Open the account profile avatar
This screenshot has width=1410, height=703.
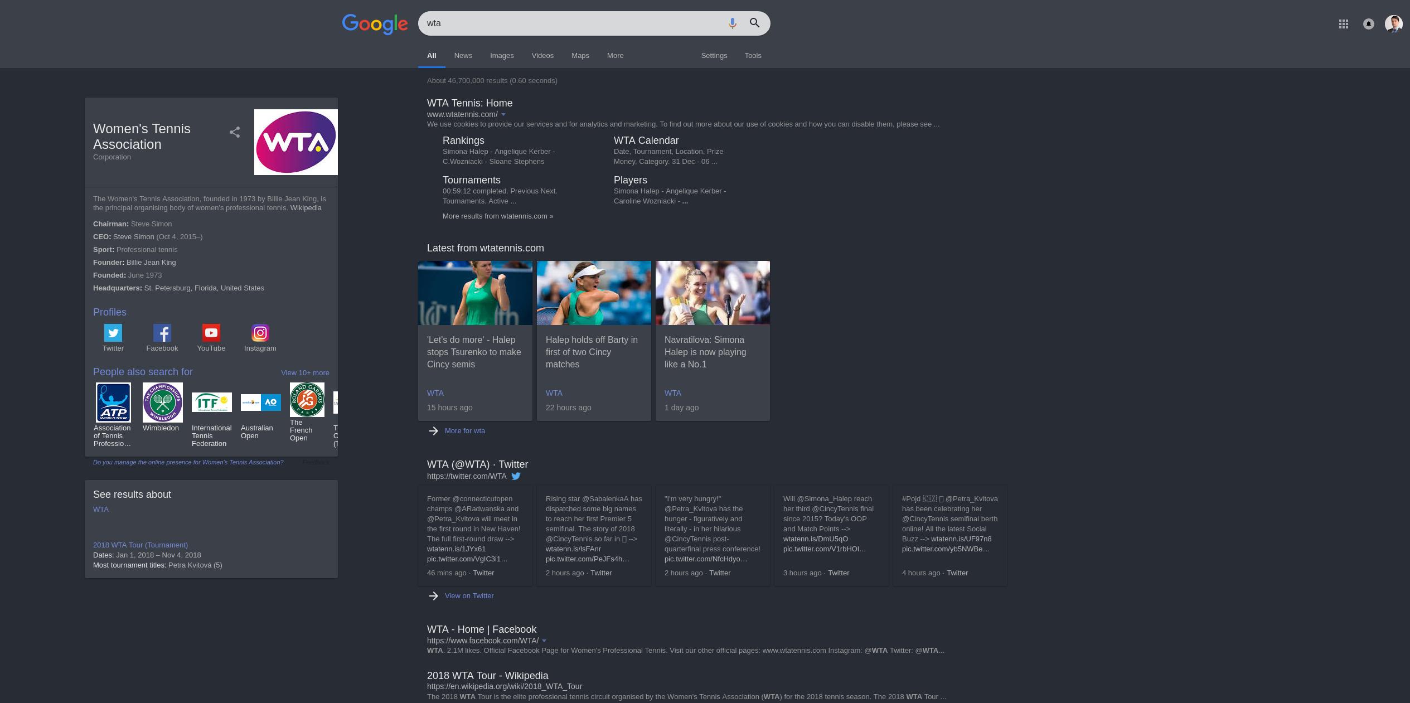[x=1394, y=23]
